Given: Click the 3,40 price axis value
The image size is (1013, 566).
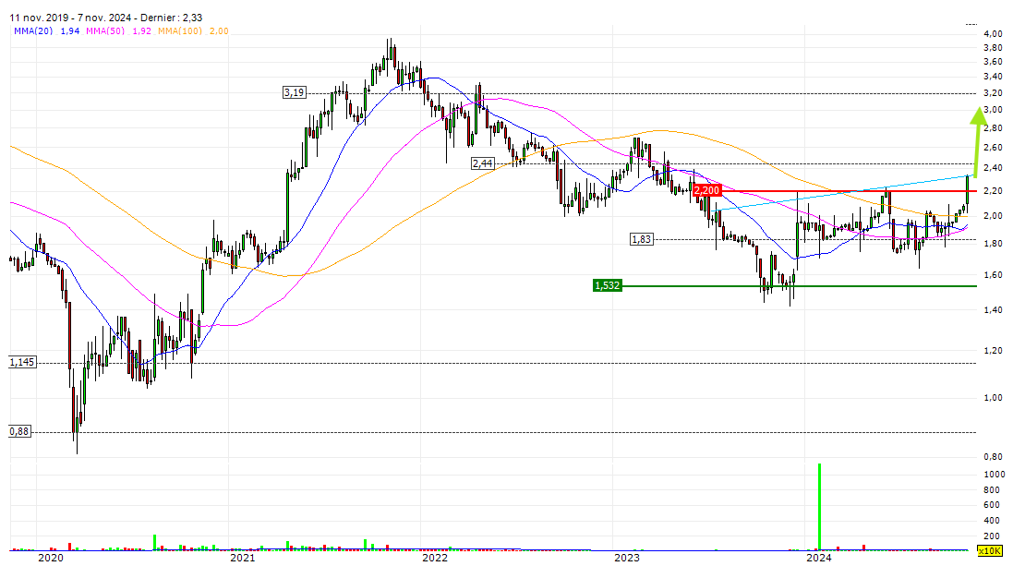Looking at the screenshot, I should pos(993,77).
